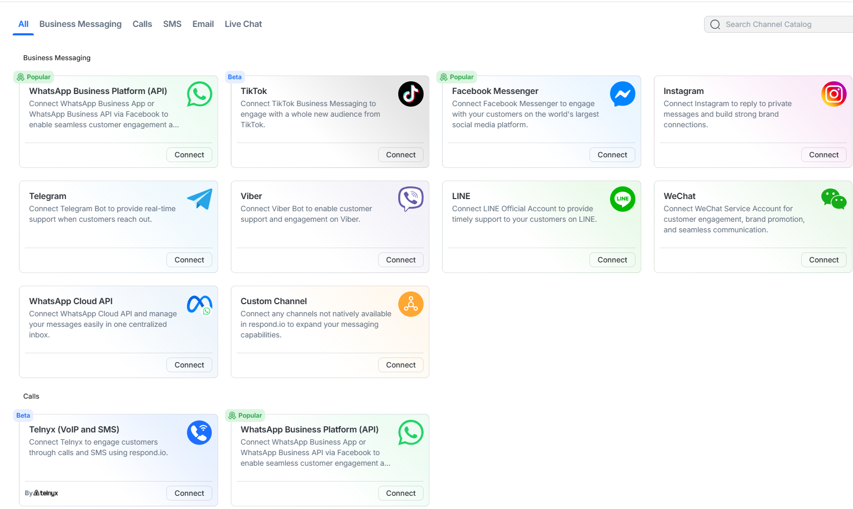This screenshot has height=509, width=853.
Task: Click the 'Instagram' card title
Action: point(683,91)
